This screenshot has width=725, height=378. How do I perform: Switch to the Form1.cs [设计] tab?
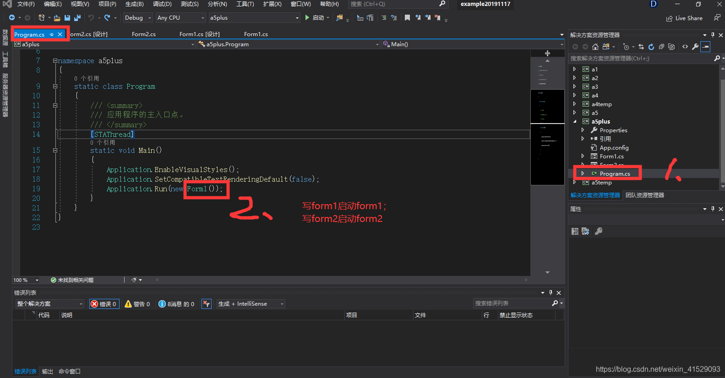tap(200, 34)
